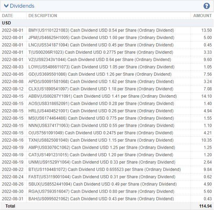
Task: Click the 7.08 amount for CLX
Action: click(x=208, y=89)
